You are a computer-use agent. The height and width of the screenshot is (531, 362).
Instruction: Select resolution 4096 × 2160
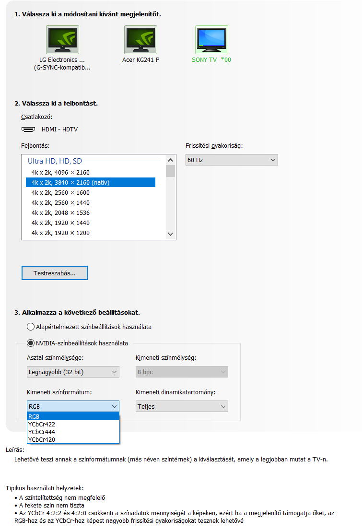pos(91,172)
